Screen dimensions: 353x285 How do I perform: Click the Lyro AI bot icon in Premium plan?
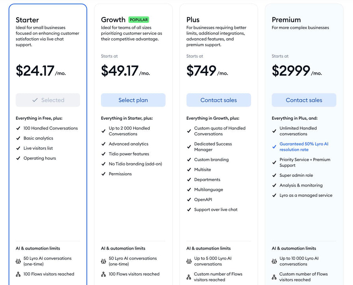274,261
